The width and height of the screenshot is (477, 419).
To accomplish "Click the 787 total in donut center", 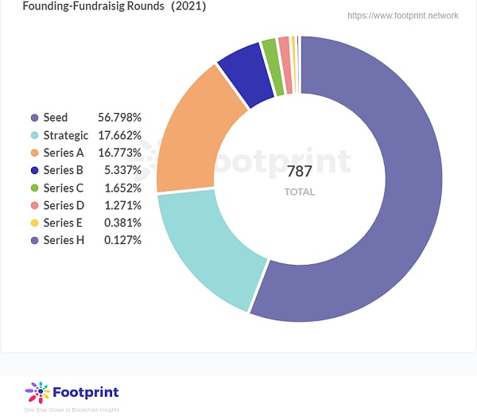I will pos(300,171).
